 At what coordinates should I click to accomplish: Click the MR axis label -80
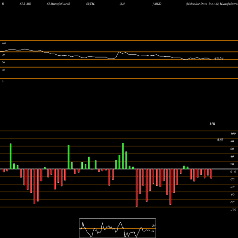(232, 202)
